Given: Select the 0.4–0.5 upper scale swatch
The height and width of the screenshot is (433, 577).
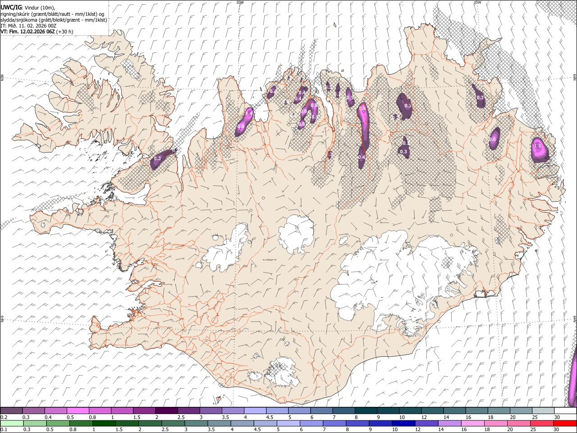Looking at the screenshot, I should tap(55, 410).
